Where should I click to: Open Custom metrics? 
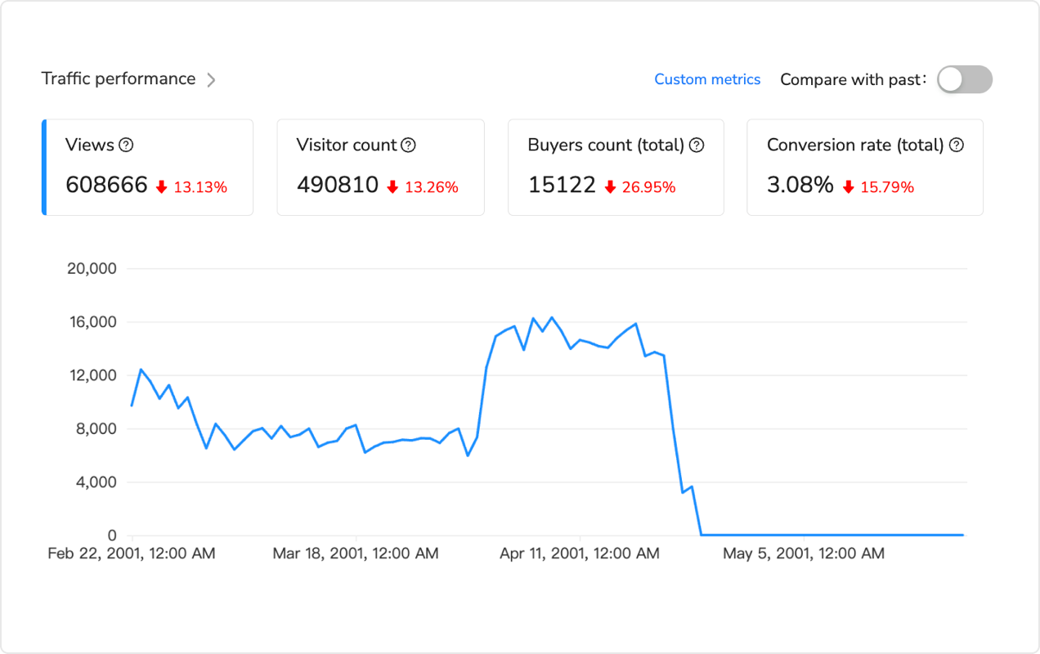pyautogui.click(x=707, y=79)
